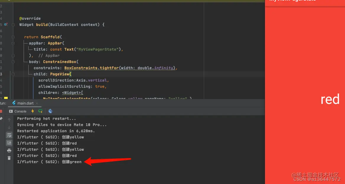Collapse the appBar: AppBar fold marker
Image resolution: width=345 pixels, height=184 pixels.
click(x=13, y=43)
